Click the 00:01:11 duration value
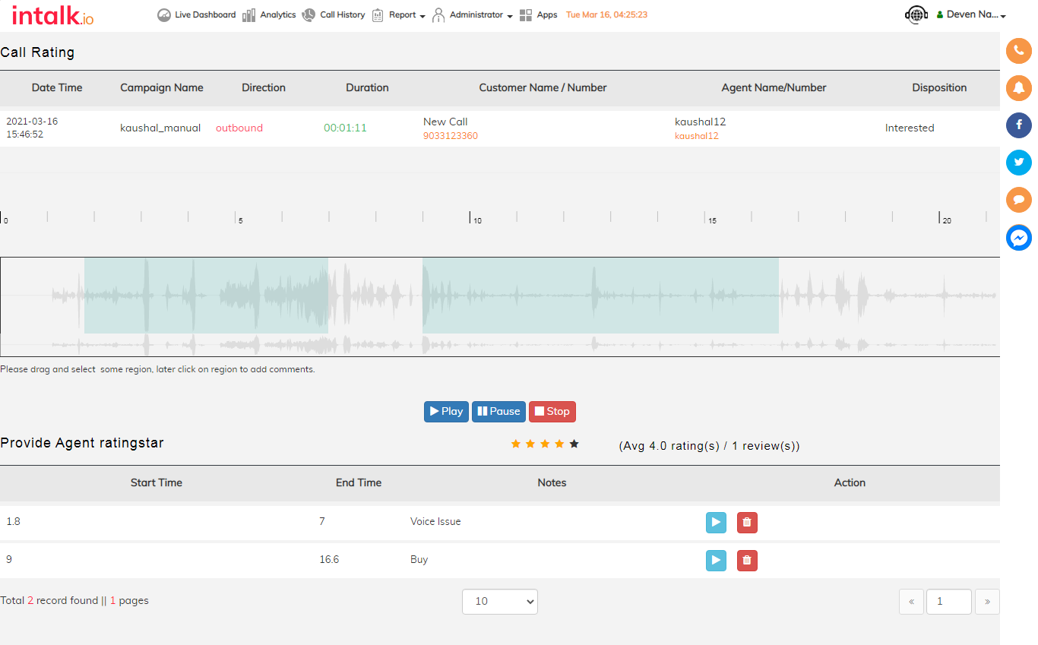Screen dimensions: 1038x645 tap(345, 128)
